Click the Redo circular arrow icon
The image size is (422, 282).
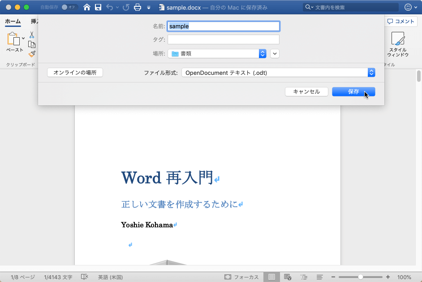coord(126,7)
